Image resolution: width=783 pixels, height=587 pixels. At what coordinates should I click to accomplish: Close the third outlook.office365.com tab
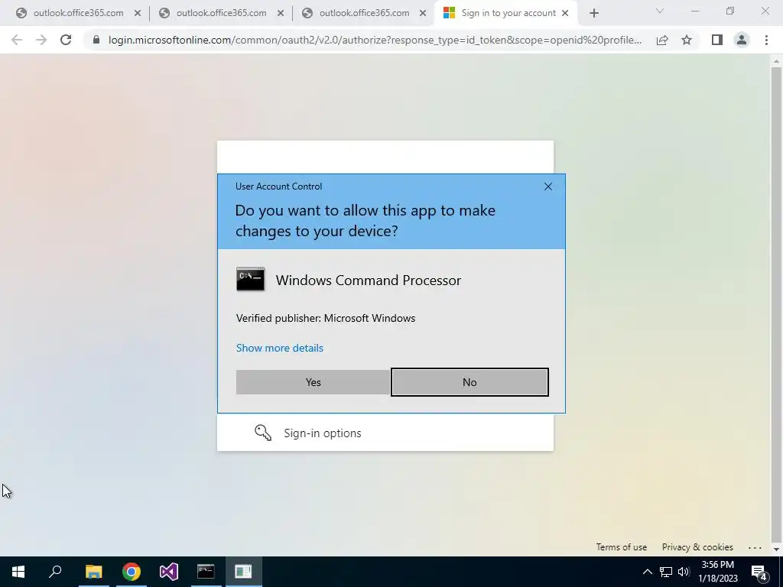tap(423, 14)
